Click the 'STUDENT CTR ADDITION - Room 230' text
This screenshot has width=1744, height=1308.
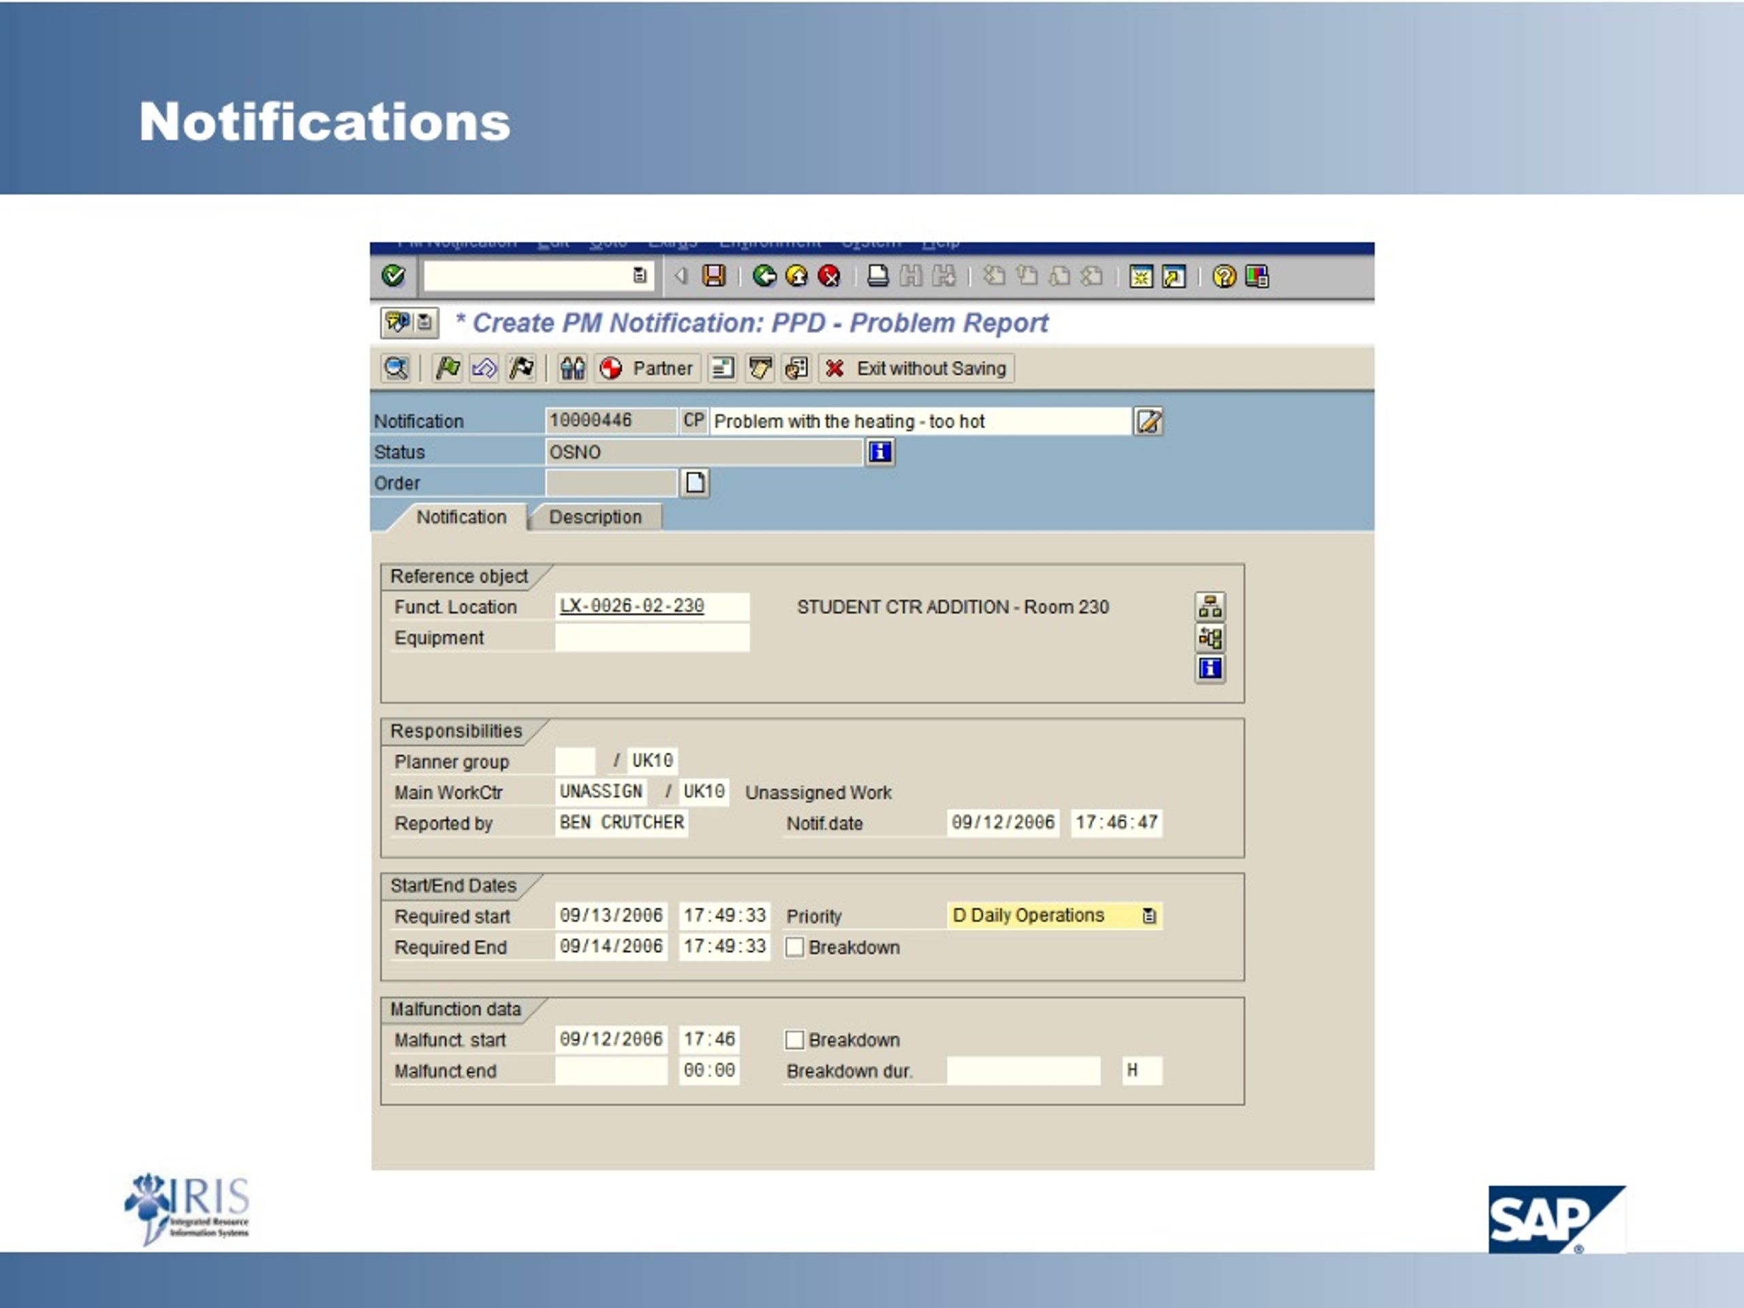click(952, 607)
